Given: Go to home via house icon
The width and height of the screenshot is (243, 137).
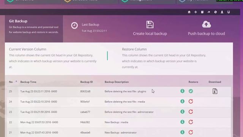Looking at the screenshot, I should click(x=189, y=12).
